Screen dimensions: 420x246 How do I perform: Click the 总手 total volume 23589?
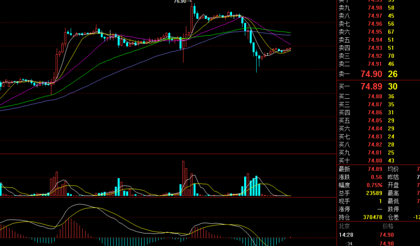(x=373, y=193)
